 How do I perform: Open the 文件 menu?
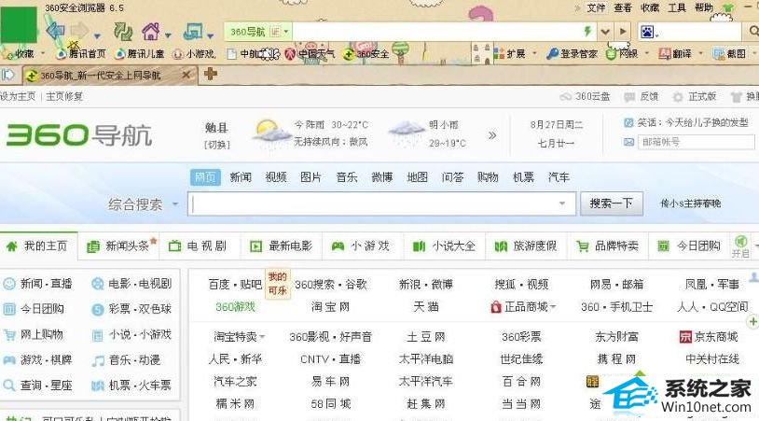point(596,8)
